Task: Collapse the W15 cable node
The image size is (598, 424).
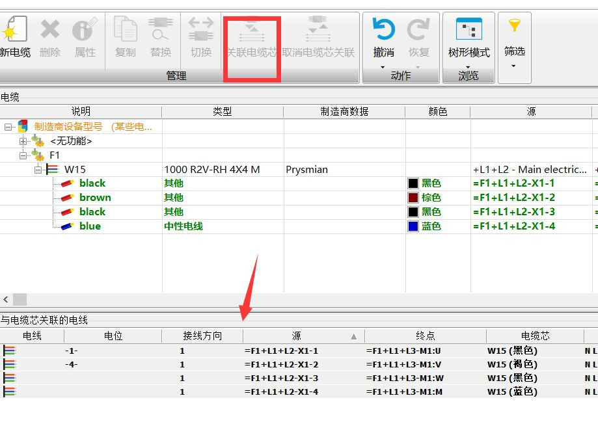Action: [x=38, y=170]
